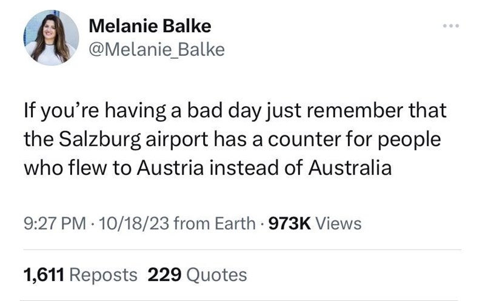This screenshot has height=301, width=485.
Task: Open the three-dot more options menu
Action: click(x=452, y=26)
